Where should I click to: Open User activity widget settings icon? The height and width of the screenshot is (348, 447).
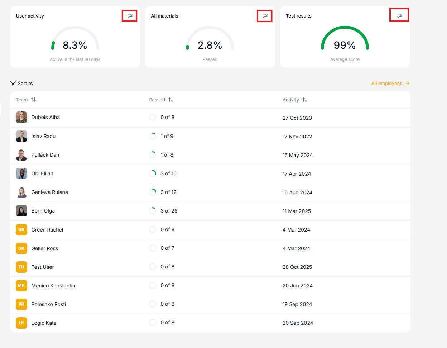[130, 16]
